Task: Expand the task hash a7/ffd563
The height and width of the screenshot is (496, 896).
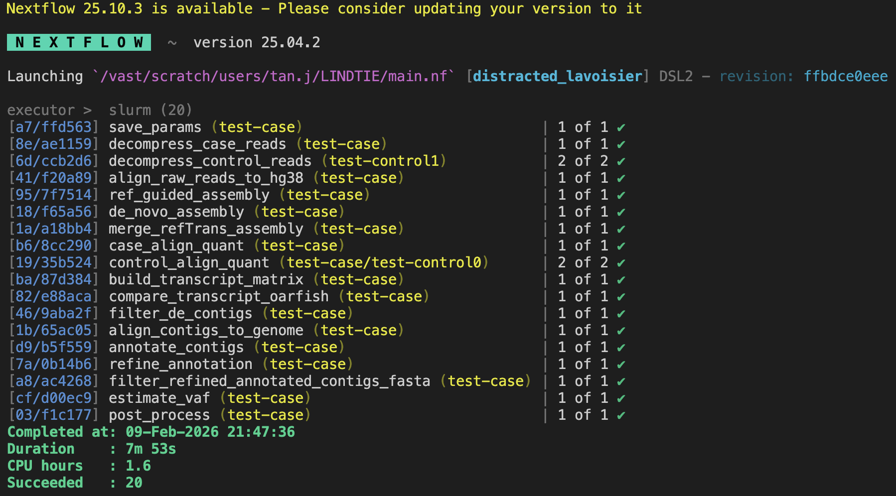Action: click(53, 127)
